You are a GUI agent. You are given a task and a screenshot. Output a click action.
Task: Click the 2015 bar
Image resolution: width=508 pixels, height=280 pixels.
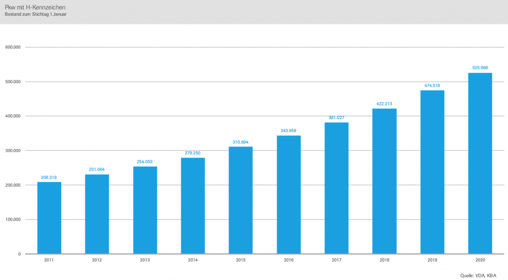(x=241, y=200)
